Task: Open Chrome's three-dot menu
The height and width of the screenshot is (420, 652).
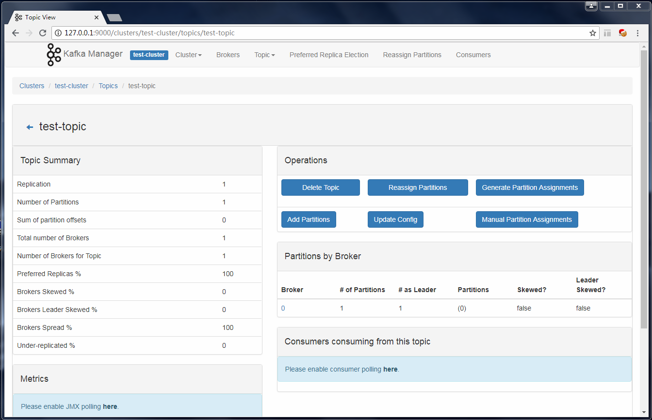Action: (x=637, y=33)
